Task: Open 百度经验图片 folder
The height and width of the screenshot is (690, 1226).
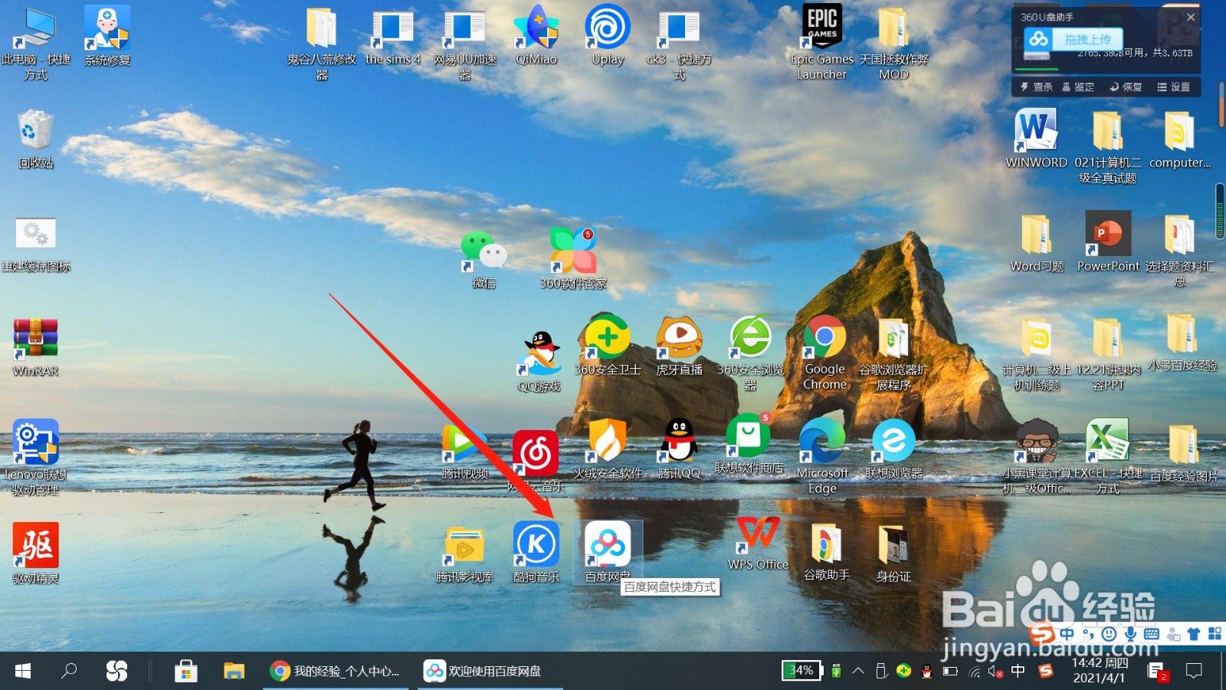Action: click(x=1183, y=452)
